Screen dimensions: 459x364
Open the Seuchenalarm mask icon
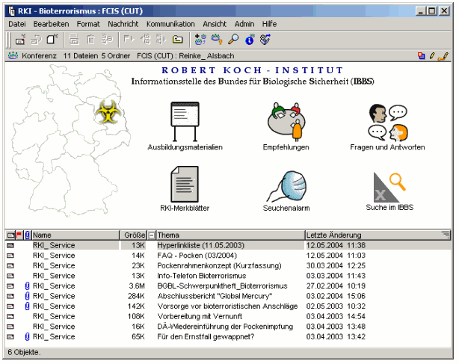286,187
